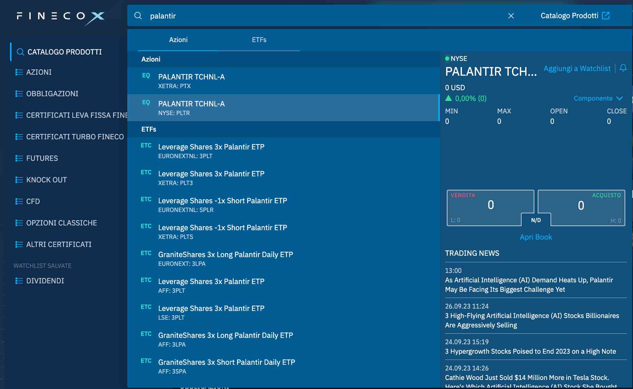The image size is (633, 389).
Task: Open the Dividendi watchlist icon
Action: [19, 281]
